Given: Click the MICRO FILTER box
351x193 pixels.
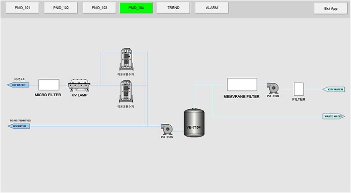Looking at the screenshot, I should point(49,85).
